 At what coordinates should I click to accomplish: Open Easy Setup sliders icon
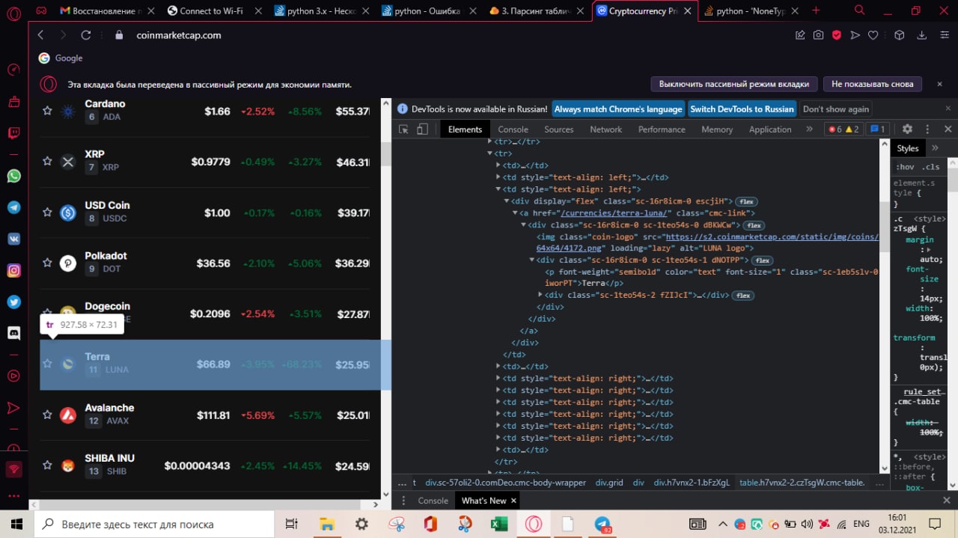pyautogui.click(x=943, y=35)
